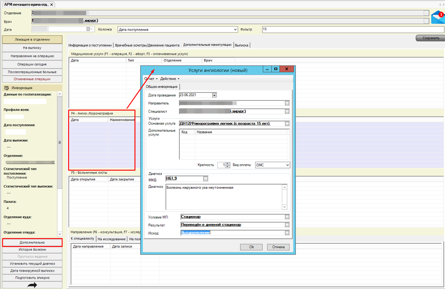This screenshot has width=445, height=289.
Task: Click the black arrow button below Подготовить эпикриз
Action: pos(32,285)
